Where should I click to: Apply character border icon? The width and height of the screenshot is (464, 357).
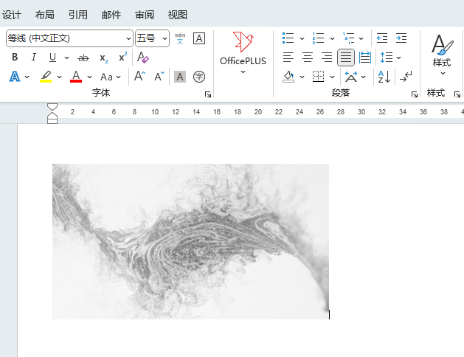point(199,38)
